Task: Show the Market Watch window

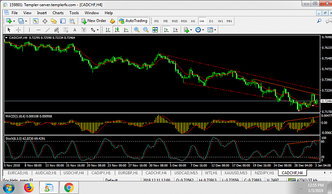Action: pos(36,21)
